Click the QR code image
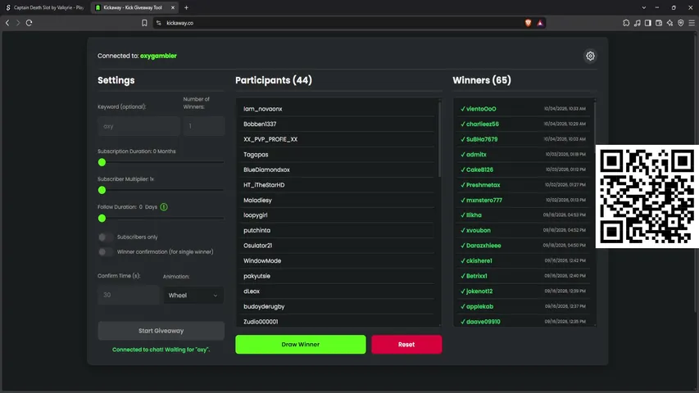Screen dimensions: 699x393 click(647, 196)
